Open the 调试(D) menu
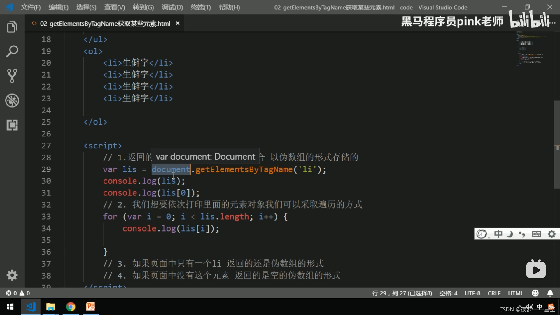Screen dimensions: 560x315 172,7
